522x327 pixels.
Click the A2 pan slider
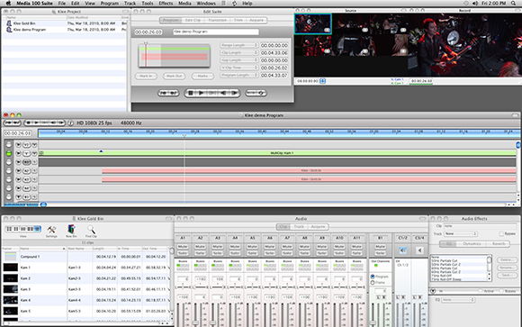201,286
